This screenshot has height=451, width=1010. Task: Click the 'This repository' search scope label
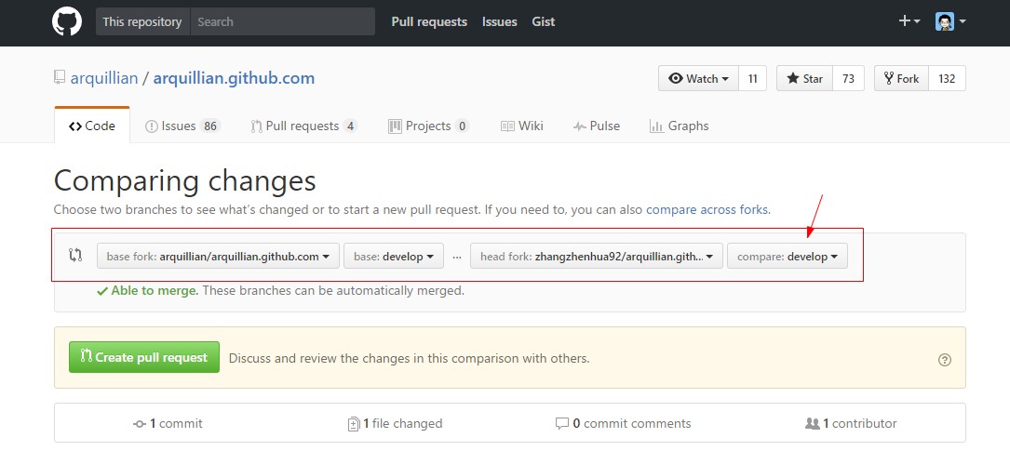click(143, 21)
